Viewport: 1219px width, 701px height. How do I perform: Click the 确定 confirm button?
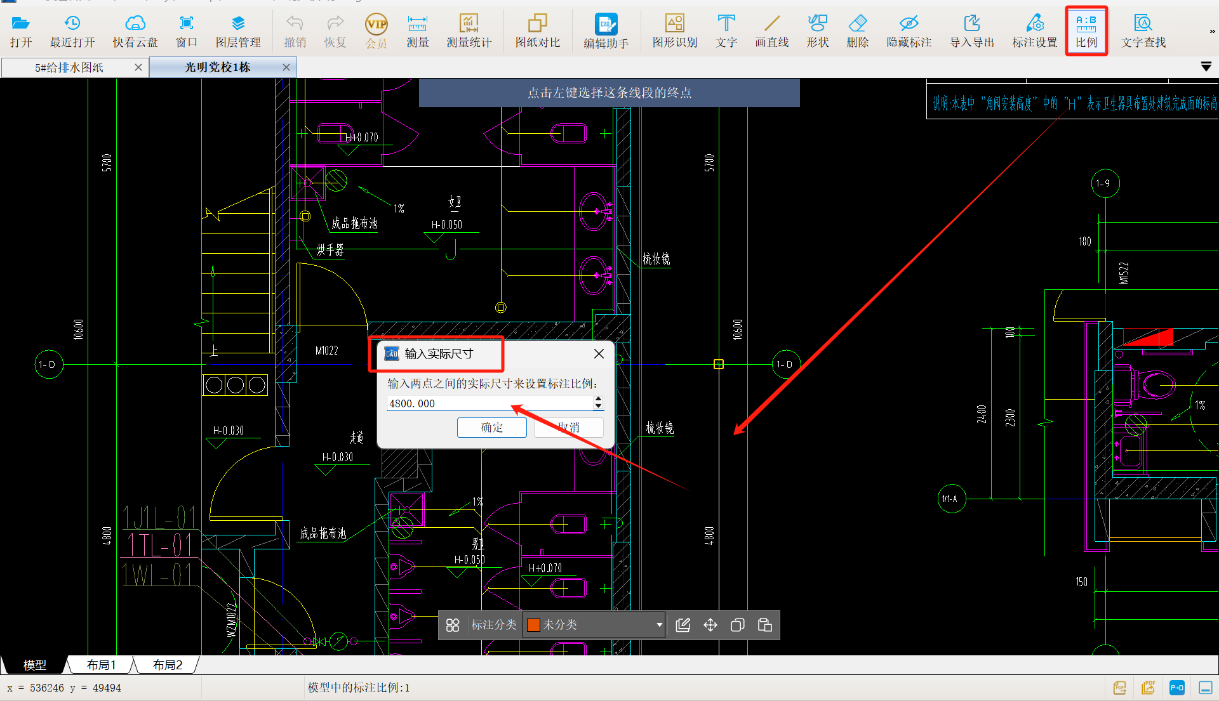click(x=491, y=428)
